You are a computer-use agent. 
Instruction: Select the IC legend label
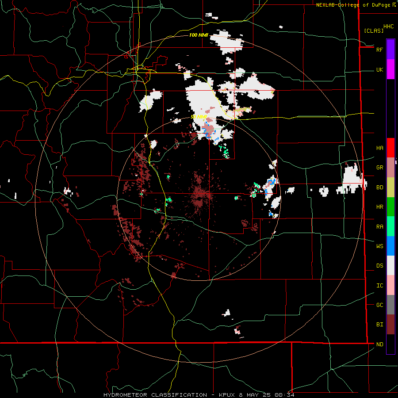pos(379,286)
